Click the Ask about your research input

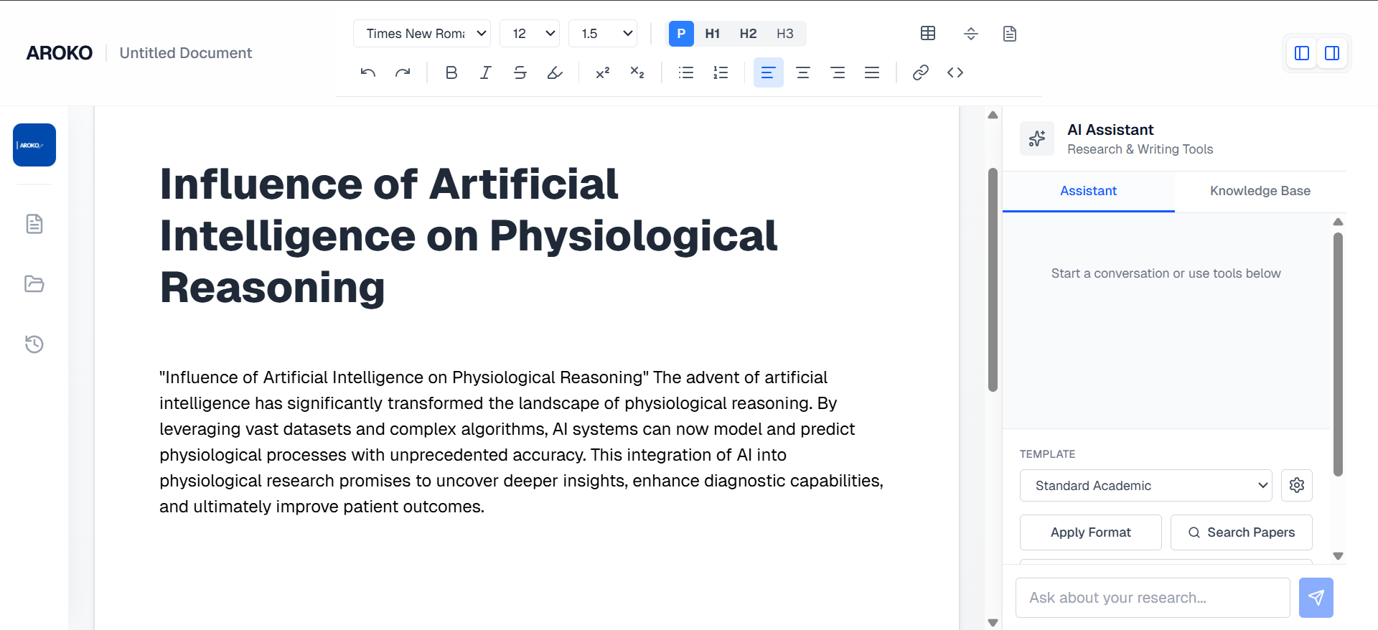click(1153, 598)
